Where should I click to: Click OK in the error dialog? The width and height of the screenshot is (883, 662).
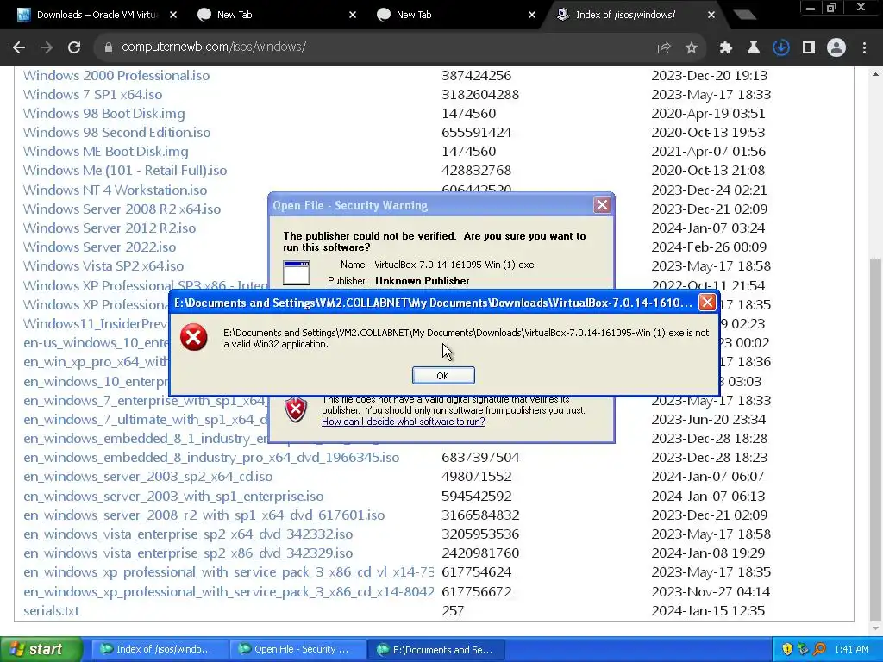coord(443,376)
